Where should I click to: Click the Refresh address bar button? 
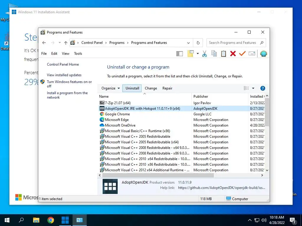pos(198,43)
